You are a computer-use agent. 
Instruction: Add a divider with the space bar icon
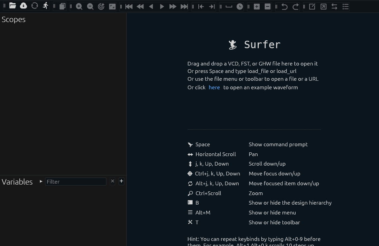(229, 6)
